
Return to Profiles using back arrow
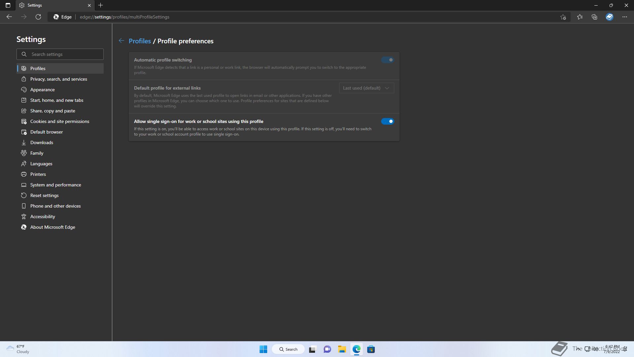tap(122, 41)
